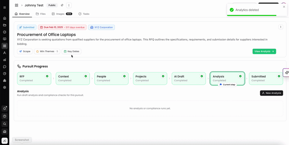The width and height of the screenshot is (289, 145).
Task: Click the RFP step green check icon
Action: (x=47, y=76)
